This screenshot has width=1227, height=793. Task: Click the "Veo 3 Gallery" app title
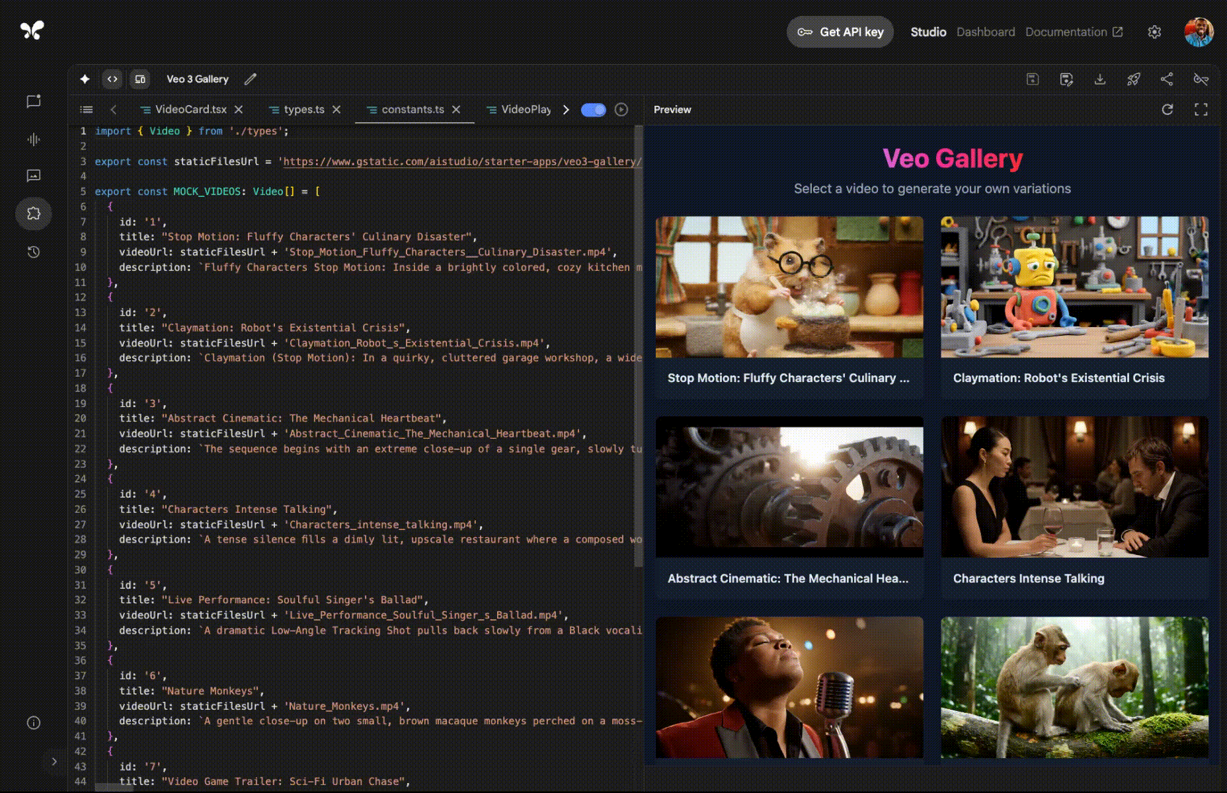click(x=198, y=79)
